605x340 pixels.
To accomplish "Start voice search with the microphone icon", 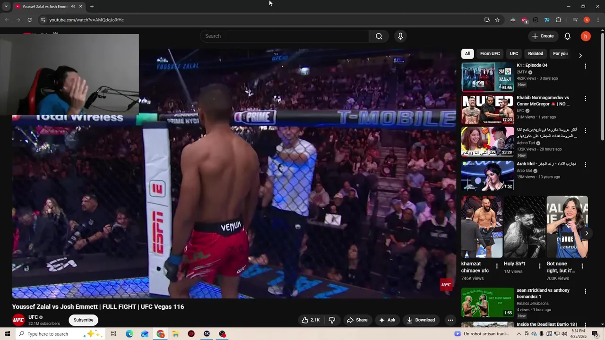I will pos(400,36).
